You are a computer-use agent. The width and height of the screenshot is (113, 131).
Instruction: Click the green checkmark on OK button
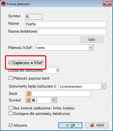click(67, 125)
